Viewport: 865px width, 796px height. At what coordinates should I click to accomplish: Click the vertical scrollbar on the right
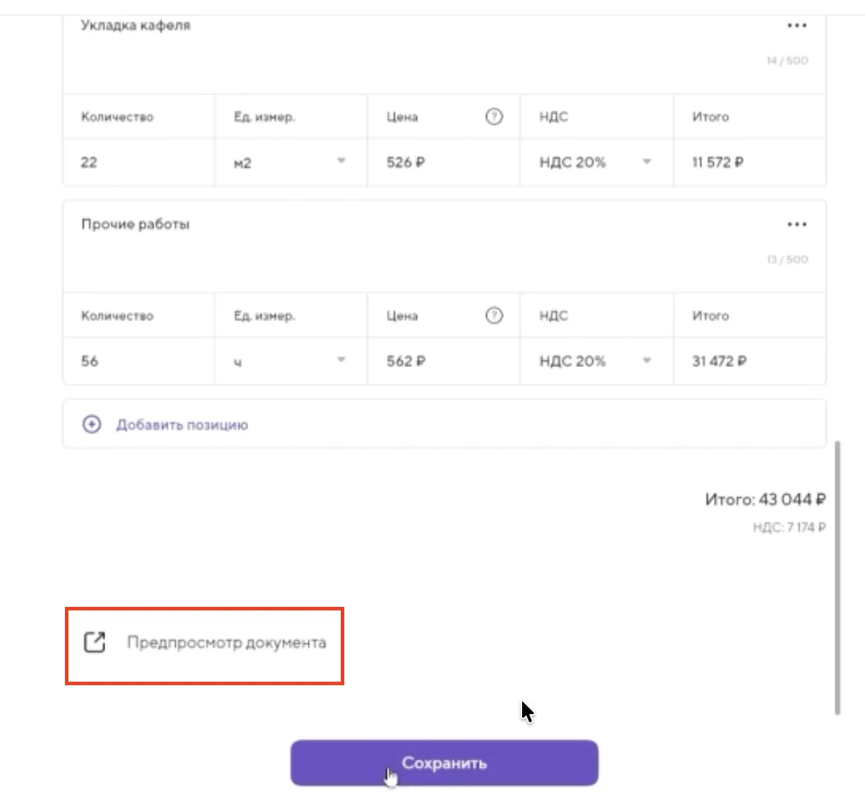(837, 579)
